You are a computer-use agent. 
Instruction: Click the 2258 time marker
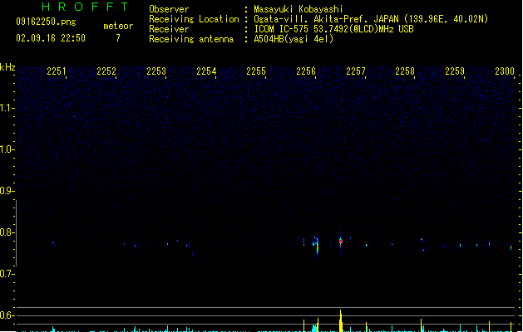tap(405, 71)
